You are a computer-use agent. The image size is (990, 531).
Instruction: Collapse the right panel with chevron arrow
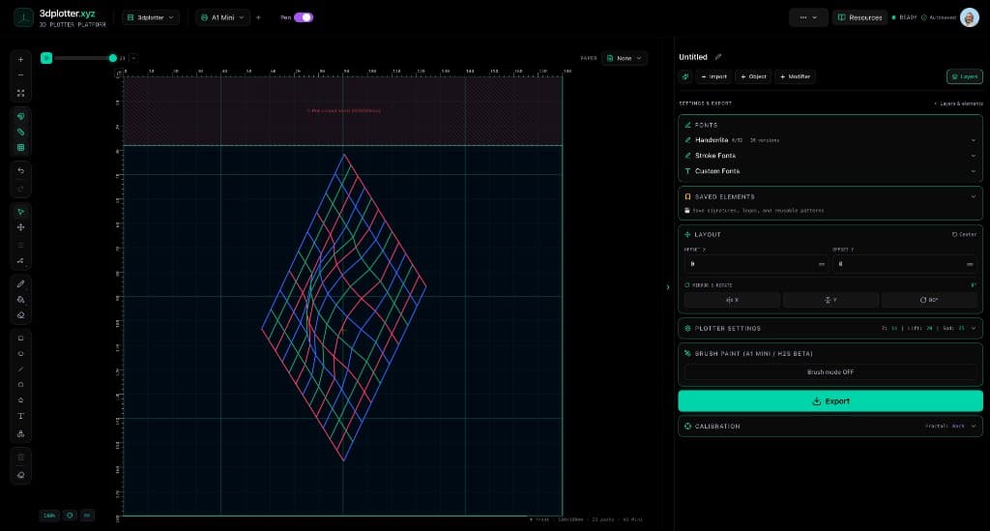(668, 287)
